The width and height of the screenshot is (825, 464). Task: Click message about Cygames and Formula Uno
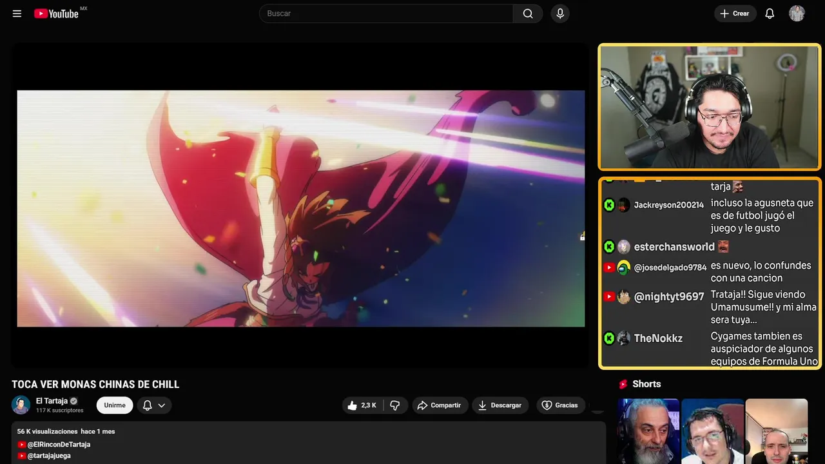coord(764,349)
